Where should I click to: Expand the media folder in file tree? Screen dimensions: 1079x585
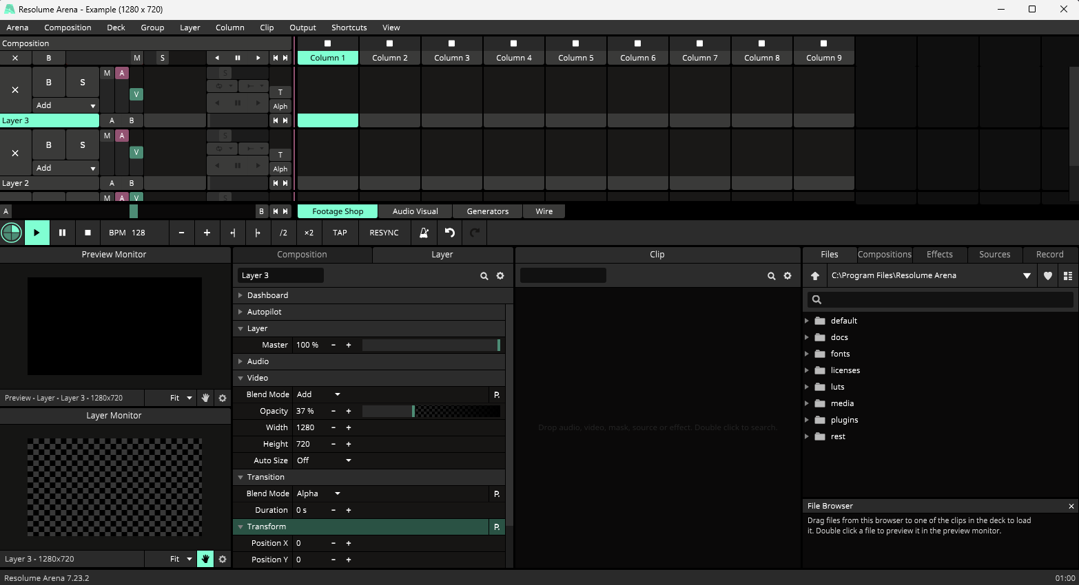807,403
